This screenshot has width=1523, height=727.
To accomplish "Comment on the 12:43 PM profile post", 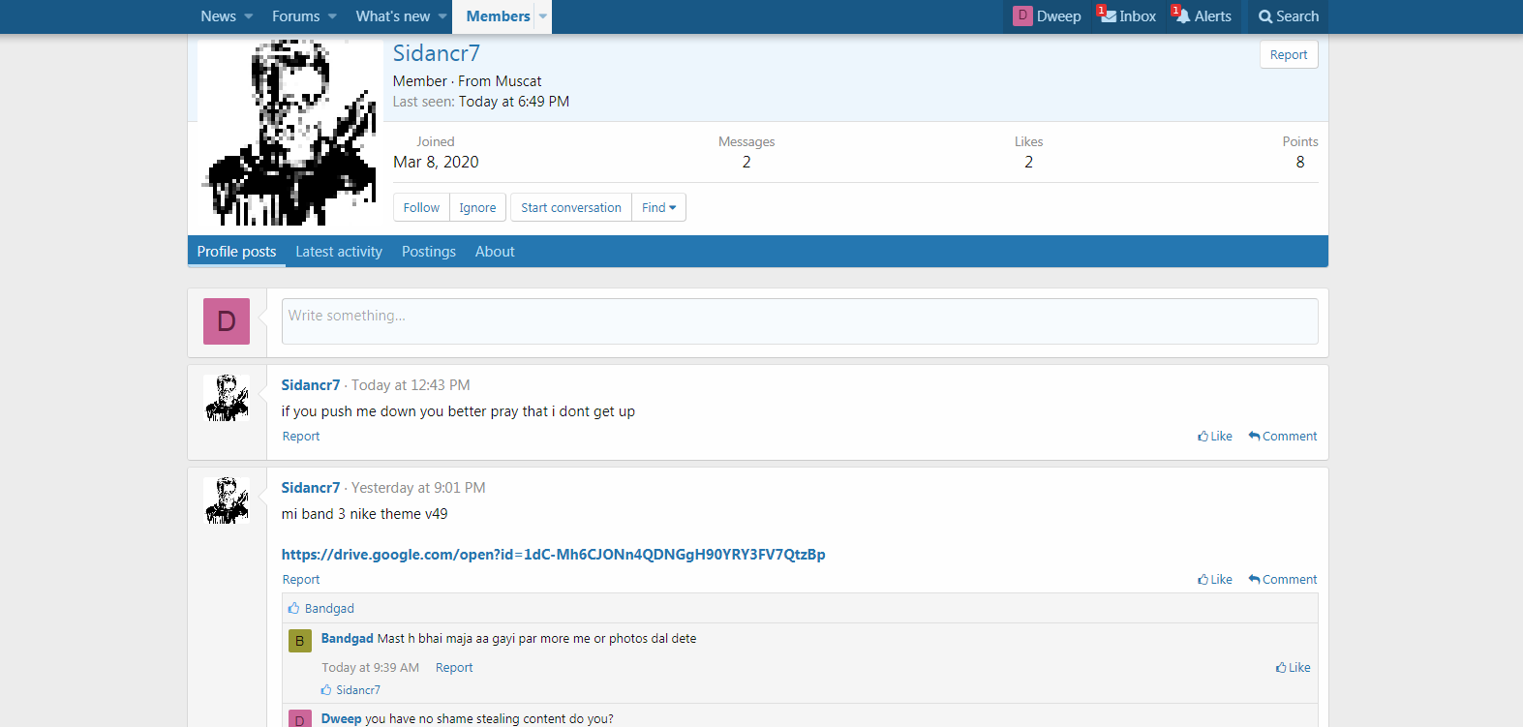I will [1283, 437].
